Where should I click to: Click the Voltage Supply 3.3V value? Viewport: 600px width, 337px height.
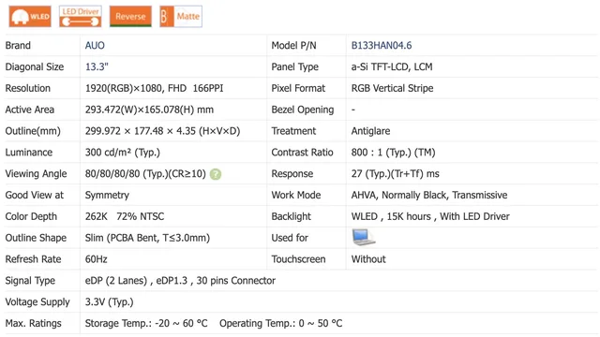tap(109, 302)
